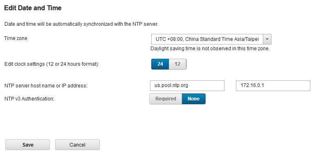
Task: Choose the highlighted blue 24 button
Action: coord(160,64)
